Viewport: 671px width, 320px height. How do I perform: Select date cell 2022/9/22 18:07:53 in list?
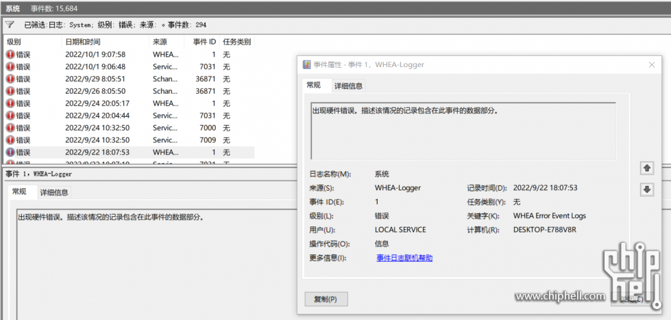[97, 152]
